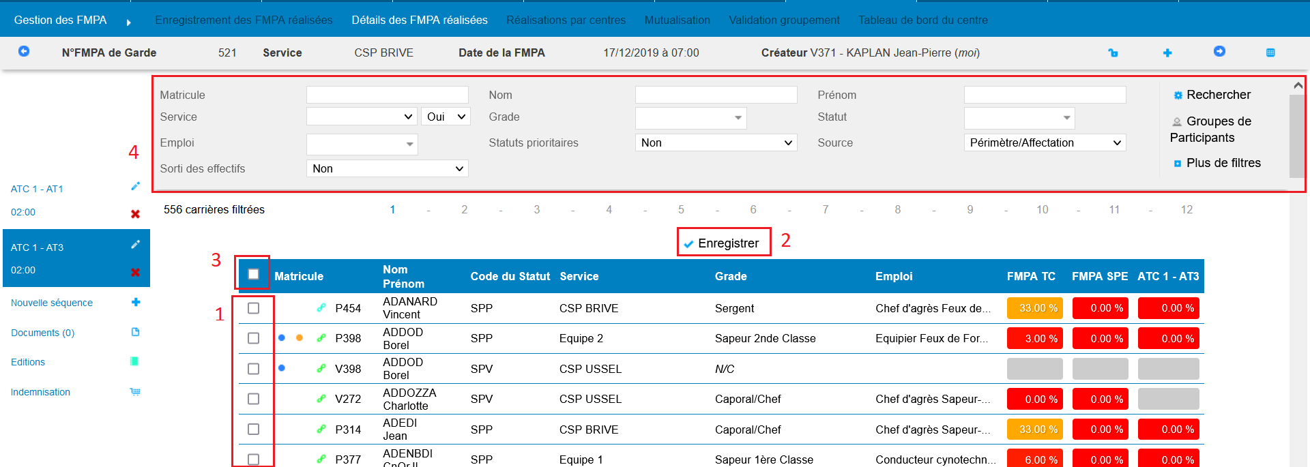Click the Rechercher button

(x=1212, y=95)
